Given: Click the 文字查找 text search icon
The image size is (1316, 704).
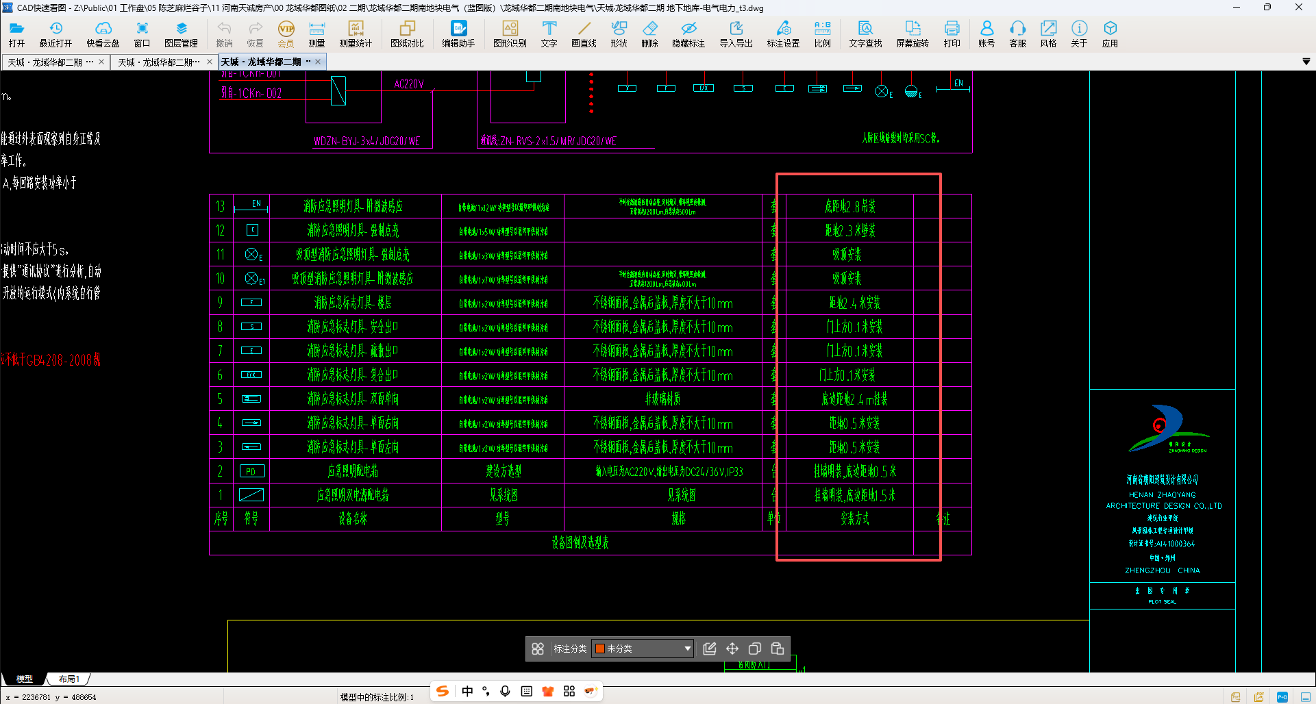Looking at the screenshot, I should coord(865,34).
